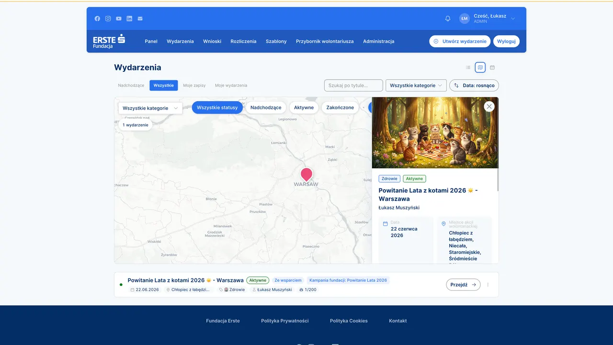Select the Moje zapisy tab
Viewport: 613px width, 345px height.
[194, 85]
